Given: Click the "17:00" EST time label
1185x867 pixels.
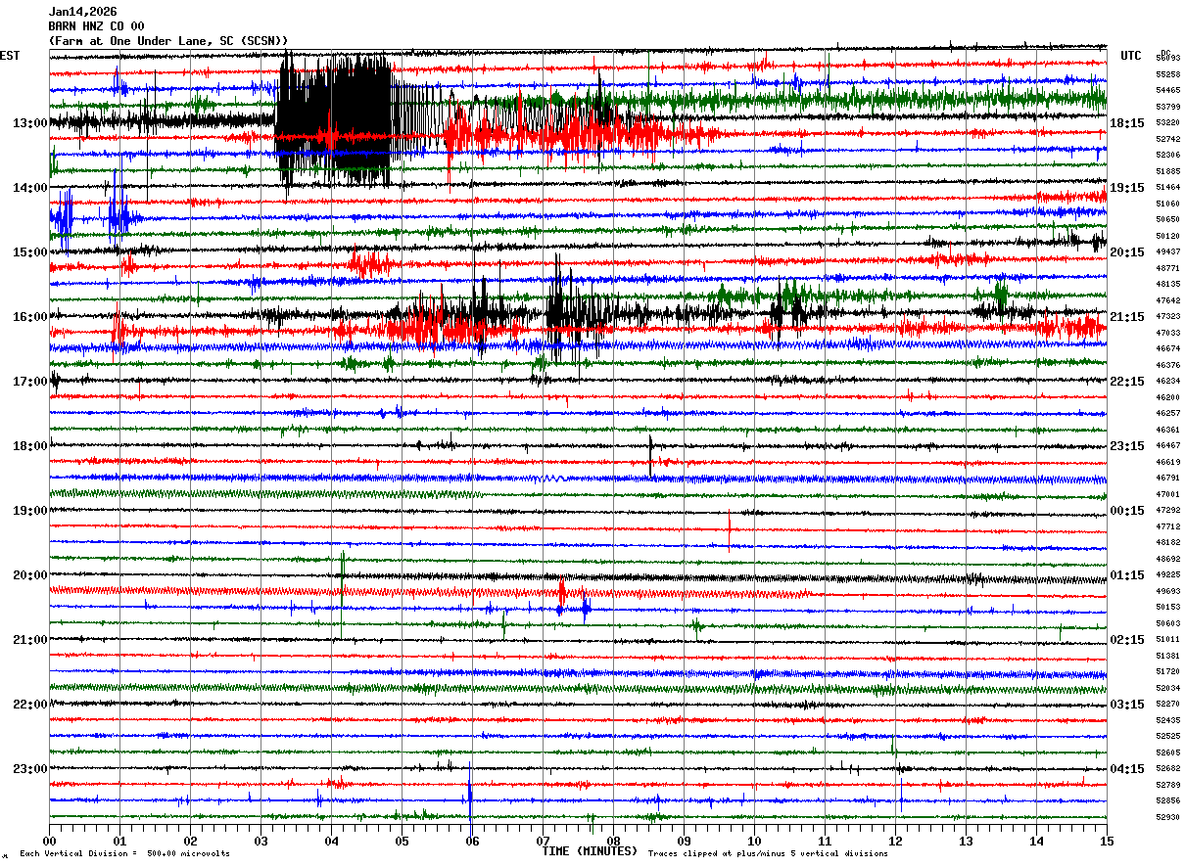Looking at the screenshot, I should tap(29, 382).
